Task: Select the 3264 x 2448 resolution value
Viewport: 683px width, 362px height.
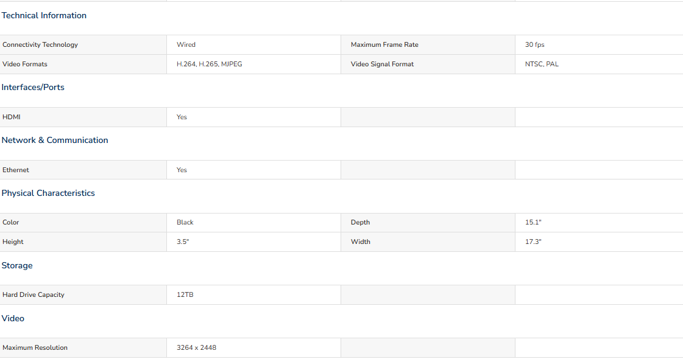Action: click(x=196, y=347)
